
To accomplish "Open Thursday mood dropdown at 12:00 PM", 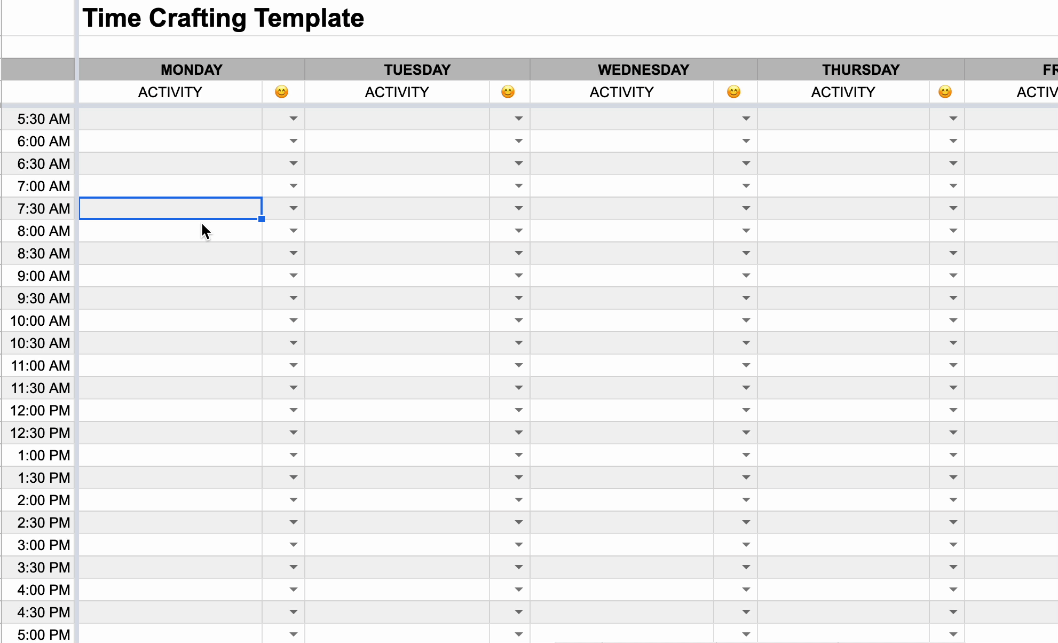I will [953, 410].
